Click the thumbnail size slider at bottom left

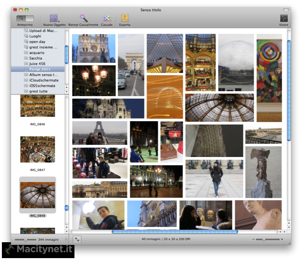pos(25,240)
